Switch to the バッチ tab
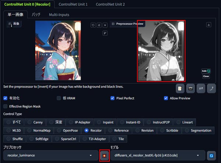This screenshot has width=221, height=163. pyautogui.click(x=36, y=14)
